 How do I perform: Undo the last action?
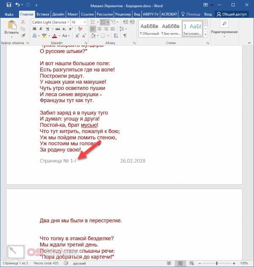click(x=17, y=5)
